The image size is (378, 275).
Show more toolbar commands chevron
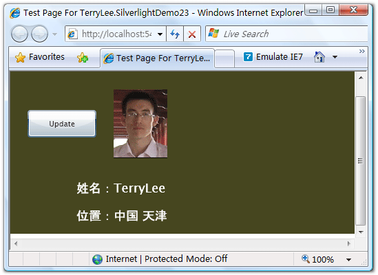(362, 51)
